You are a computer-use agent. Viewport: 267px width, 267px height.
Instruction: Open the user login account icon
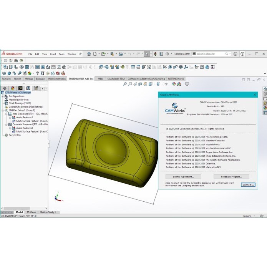coord(235,54)
